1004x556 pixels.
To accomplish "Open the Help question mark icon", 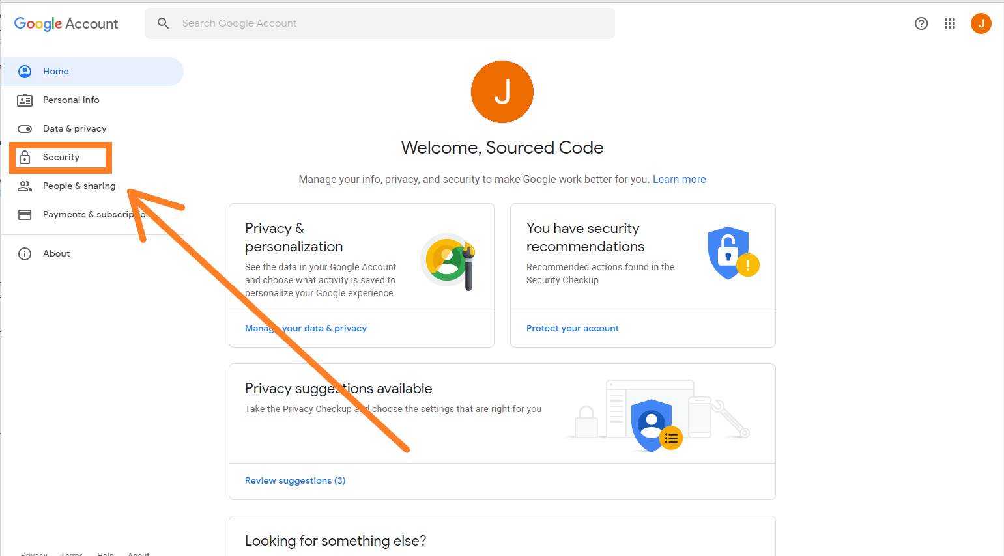I will [921, 23].
